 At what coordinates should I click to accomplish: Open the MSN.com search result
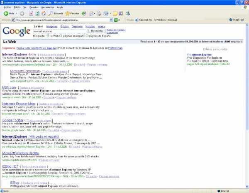click(x=9, y=87)
